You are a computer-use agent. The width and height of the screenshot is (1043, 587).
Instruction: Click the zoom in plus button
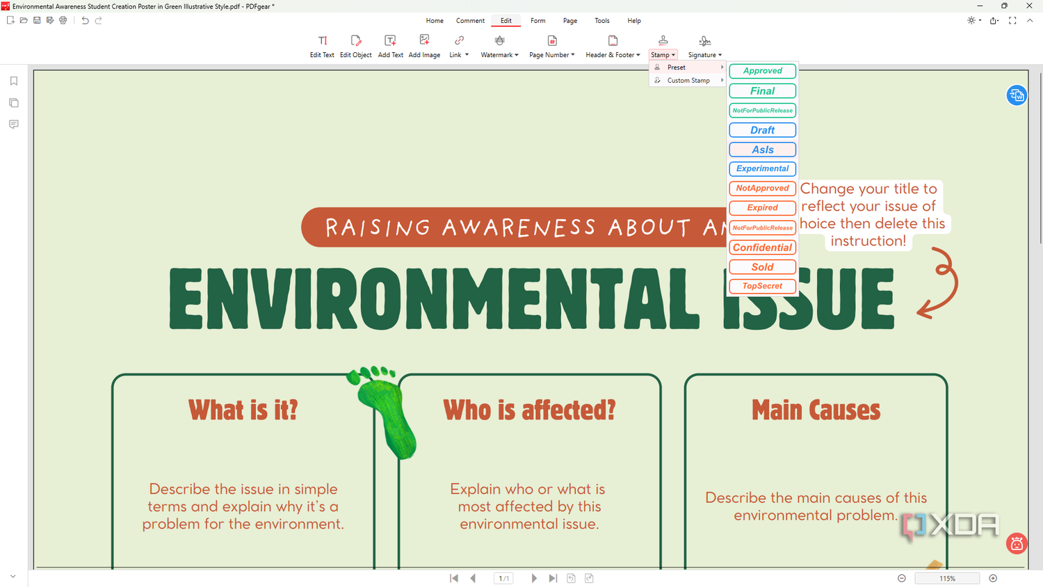click(993, 578)
